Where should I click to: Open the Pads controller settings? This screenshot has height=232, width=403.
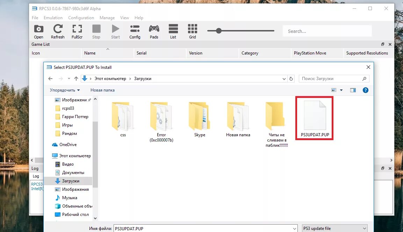point(154,31)
